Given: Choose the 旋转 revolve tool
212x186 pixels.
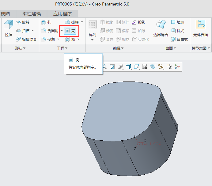Looking at the screenshot, I should pos(23,22).
